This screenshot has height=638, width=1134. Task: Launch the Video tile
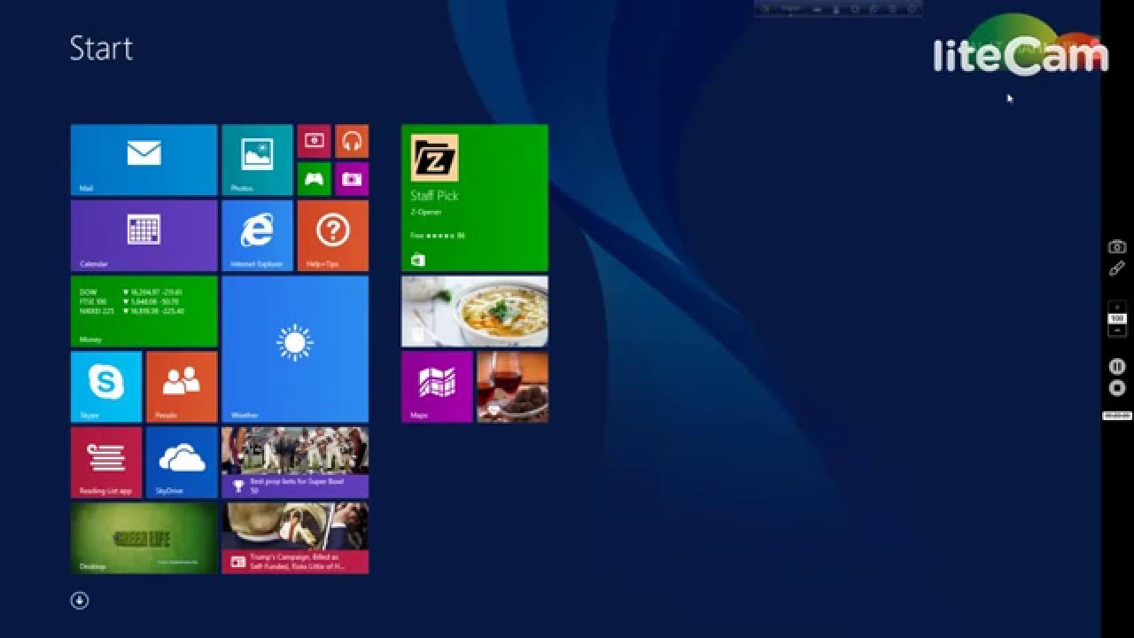pyautogui.click(x=314, y=141)
